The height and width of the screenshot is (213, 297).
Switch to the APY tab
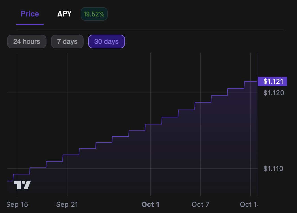point(64,14)
